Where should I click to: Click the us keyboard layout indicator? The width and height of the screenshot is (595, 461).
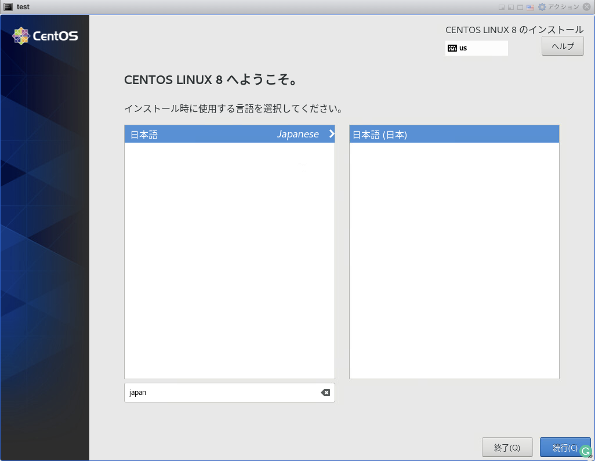(x=476, y=48)
